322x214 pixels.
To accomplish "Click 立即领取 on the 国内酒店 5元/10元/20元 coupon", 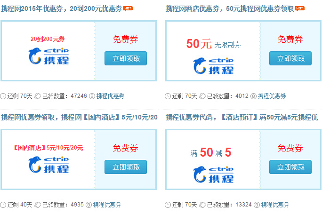I will point(126,167).
